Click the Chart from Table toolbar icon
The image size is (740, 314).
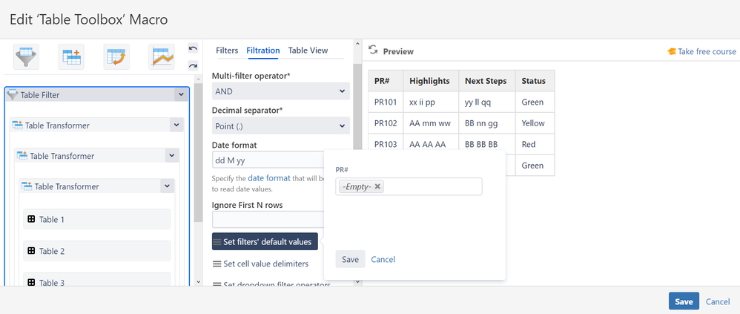162,57
